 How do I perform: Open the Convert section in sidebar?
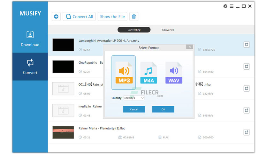pos(30,66)
